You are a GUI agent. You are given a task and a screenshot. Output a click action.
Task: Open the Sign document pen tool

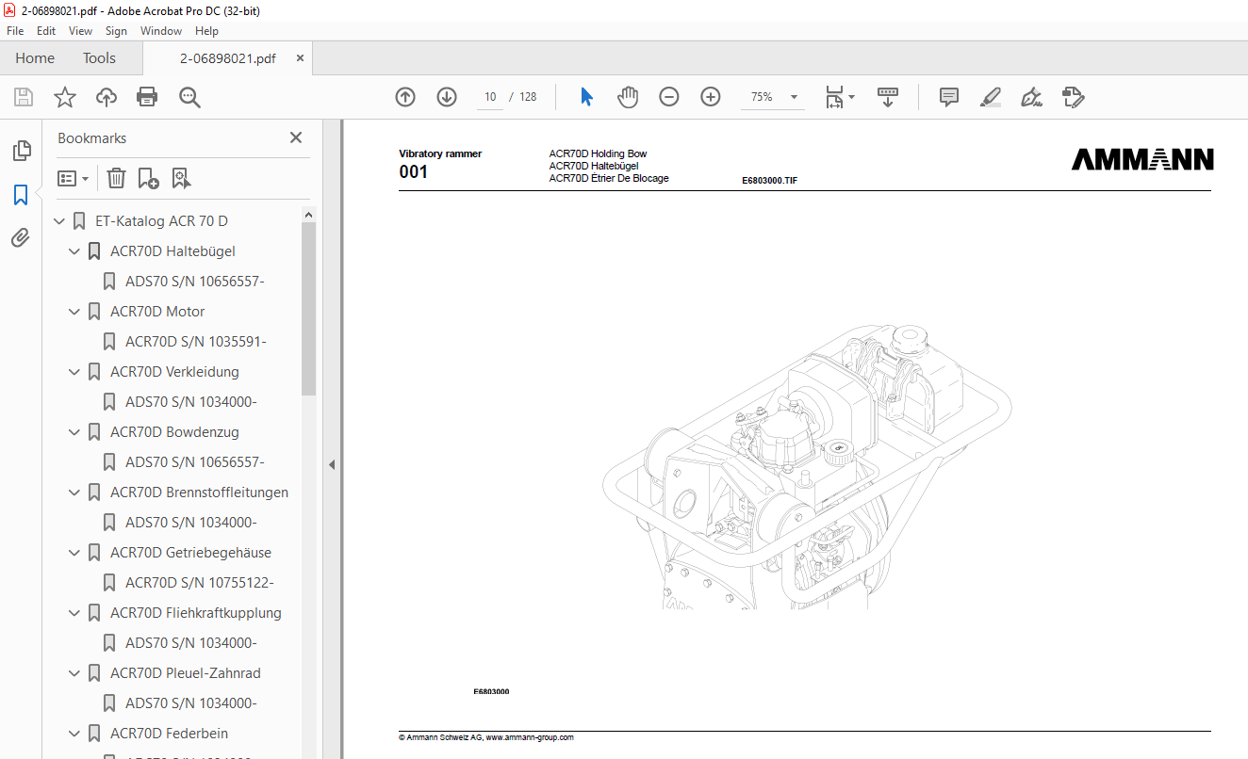[x=1031, y=97]
